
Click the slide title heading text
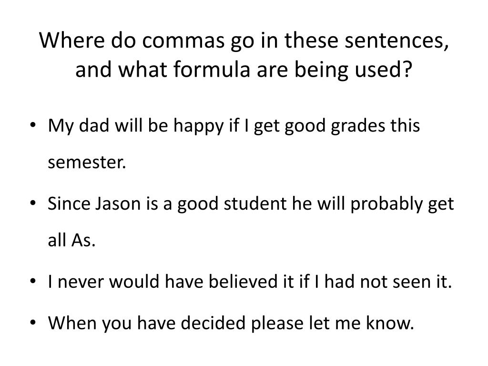click(x=244, y=54)
